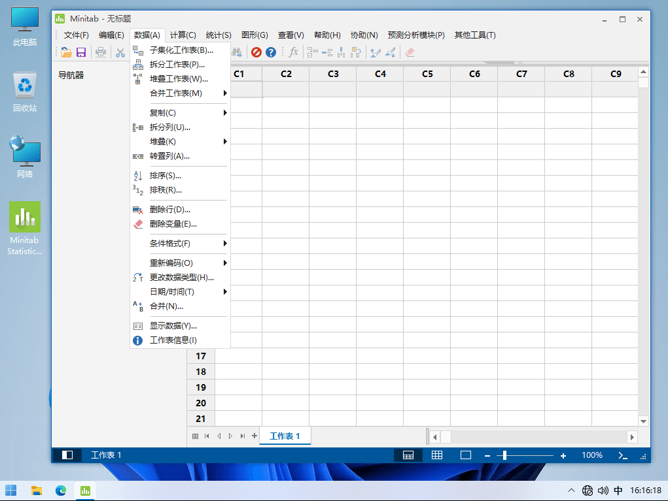
Task: Open the 图形(G) menu
Action: coord(255,35)
